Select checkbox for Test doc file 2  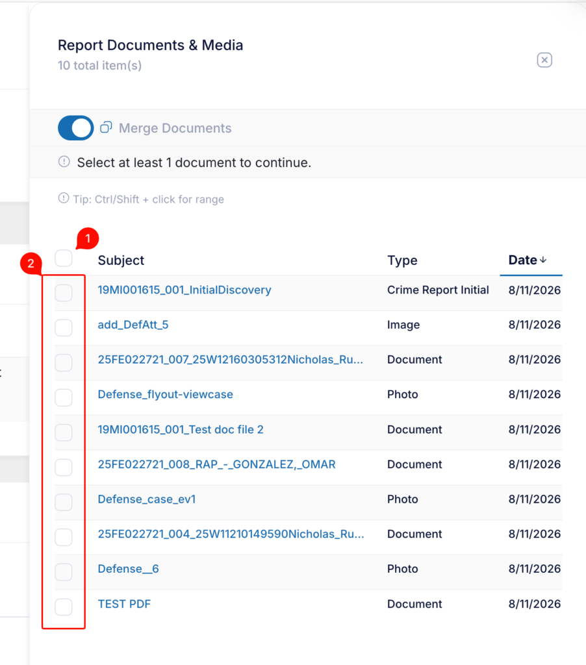[64, 432]
